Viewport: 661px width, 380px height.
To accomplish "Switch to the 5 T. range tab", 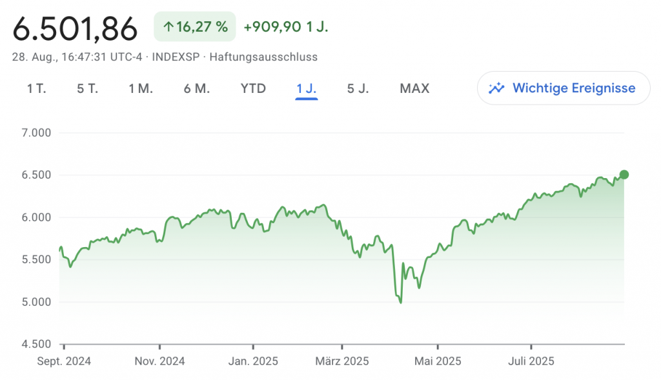I will 87,88.
